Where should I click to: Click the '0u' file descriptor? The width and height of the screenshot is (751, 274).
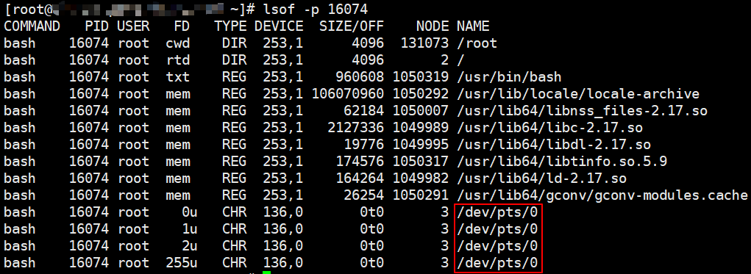[191, 212]
